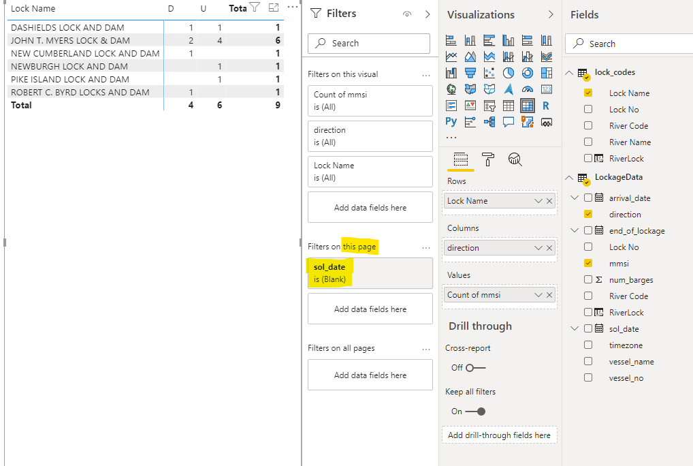This screenshot has width=693, height=466.
Task: Select the R script visual
Action: click(546, 106)
